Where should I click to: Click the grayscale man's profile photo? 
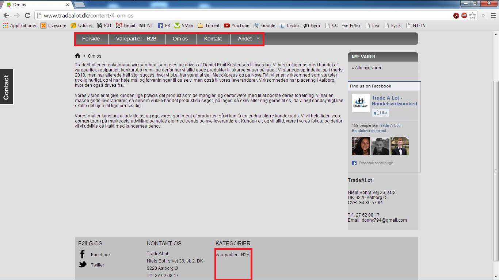click(x=380, y=146)
